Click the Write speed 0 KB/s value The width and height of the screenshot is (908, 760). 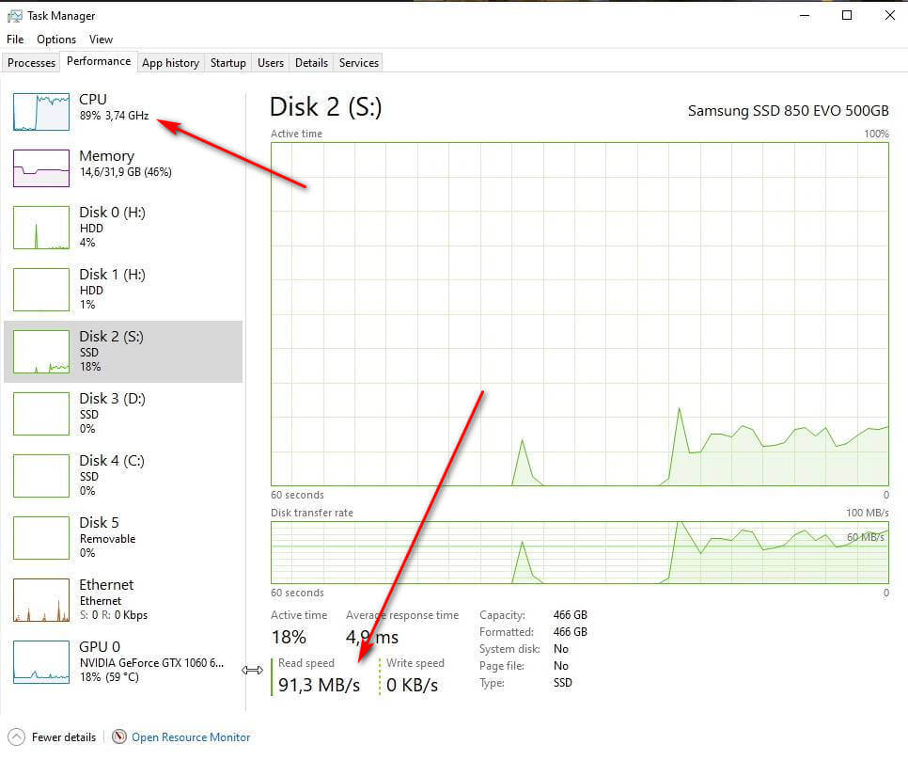[x=412, y=685]
